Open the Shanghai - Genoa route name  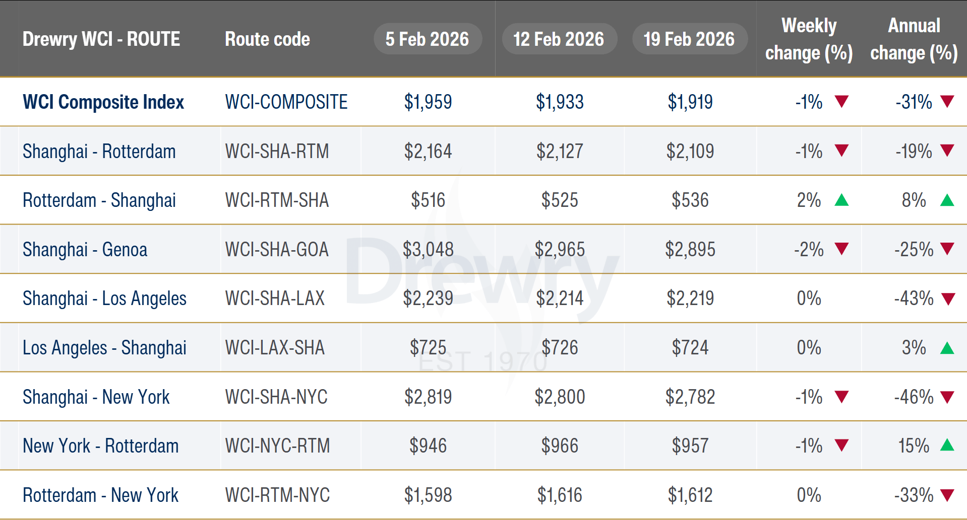click(x=85, y=250)
